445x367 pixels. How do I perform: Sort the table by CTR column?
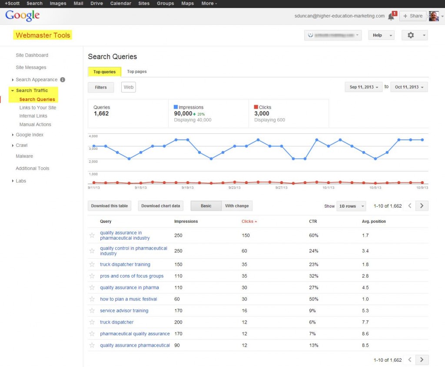coord(313,222)
